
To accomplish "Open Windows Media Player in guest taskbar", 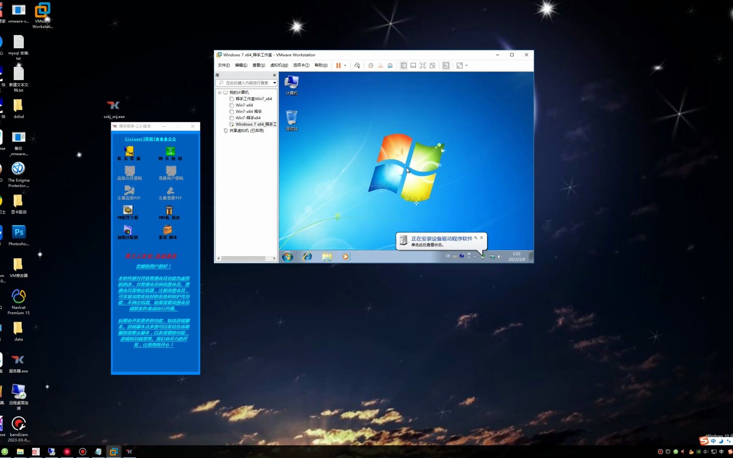I will pos(346,257).
